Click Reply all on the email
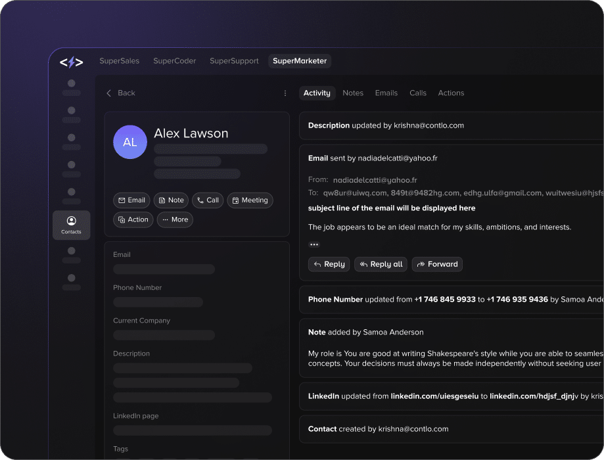 tap(381, 264)
